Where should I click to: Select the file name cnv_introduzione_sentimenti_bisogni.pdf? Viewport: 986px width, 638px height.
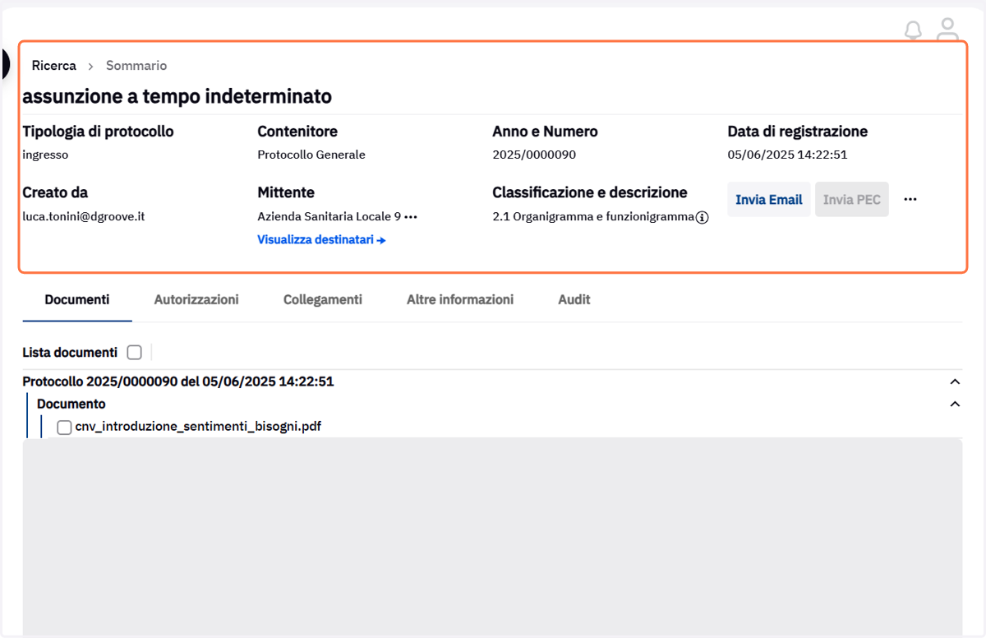198,427
